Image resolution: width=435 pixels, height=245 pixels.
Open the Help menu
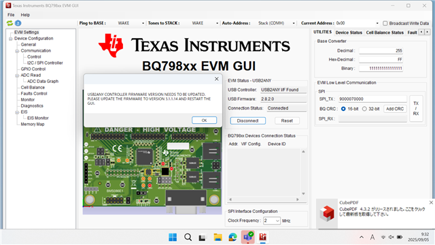pyautogui.click(x=25, y=15)
